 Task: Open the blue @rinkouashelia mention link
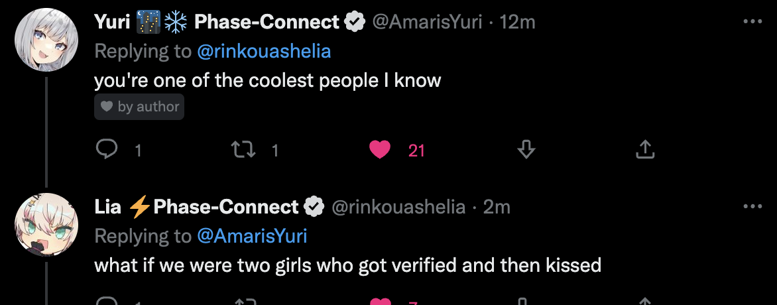(x=263, y=51)
